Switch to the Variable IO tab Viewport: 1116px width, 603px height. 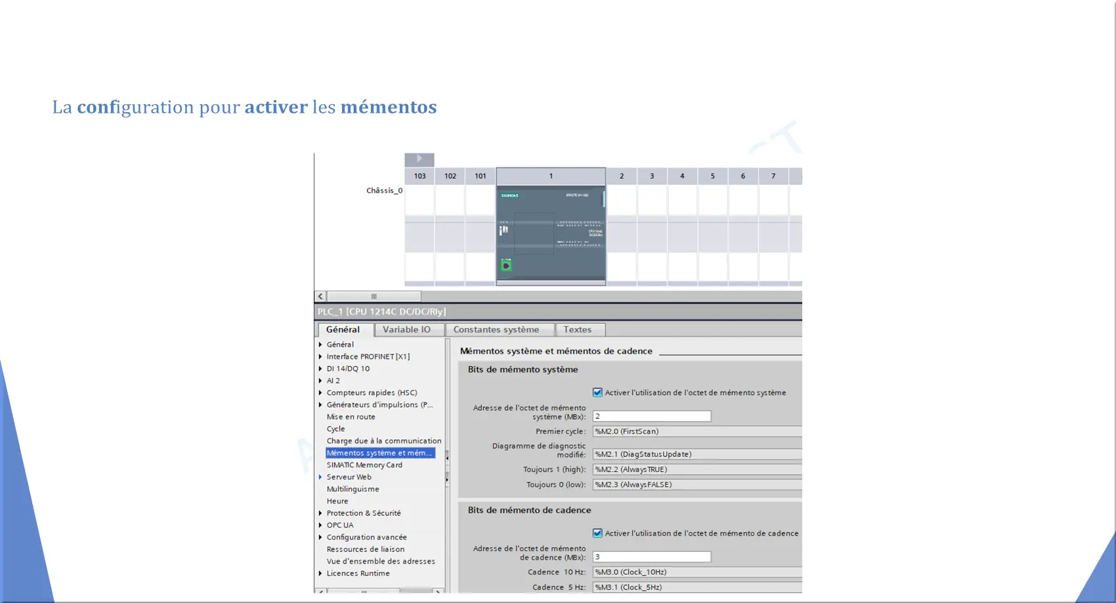click(408, 329)
